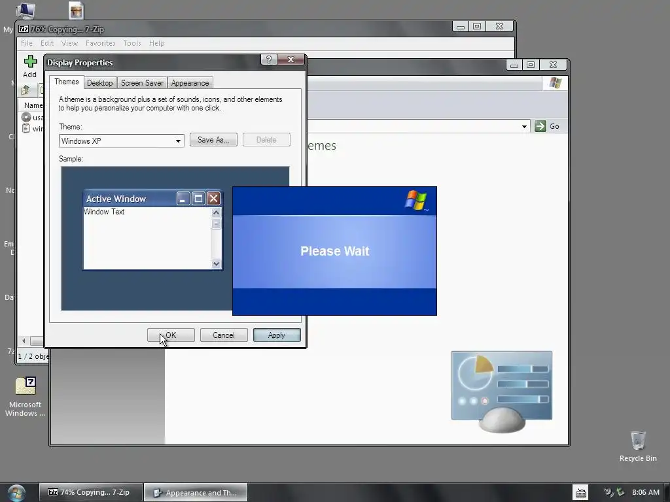Open the image file desktop icon at top

click(76, 10)
